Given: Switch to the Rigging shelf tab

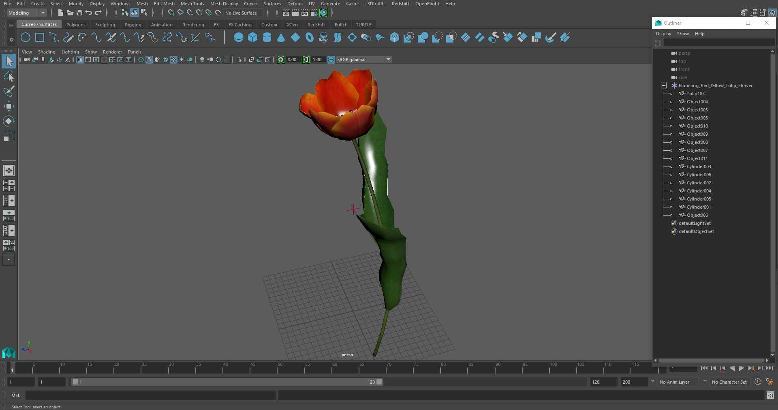Looking at the screenshot, I should (133, 25).
